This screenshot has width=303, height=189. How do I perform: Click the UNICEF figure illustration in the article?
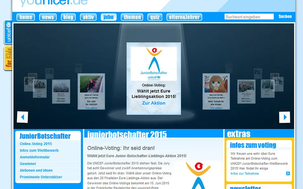(x=198, y=174)
